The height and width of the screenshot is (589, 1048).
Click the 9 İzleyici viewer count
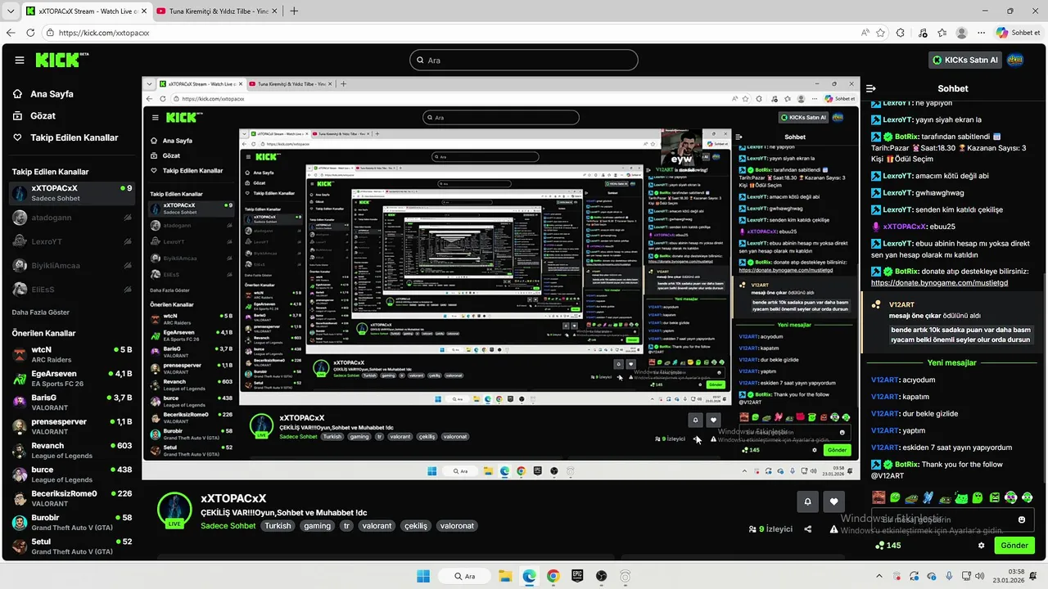click(x=770, y=529)
